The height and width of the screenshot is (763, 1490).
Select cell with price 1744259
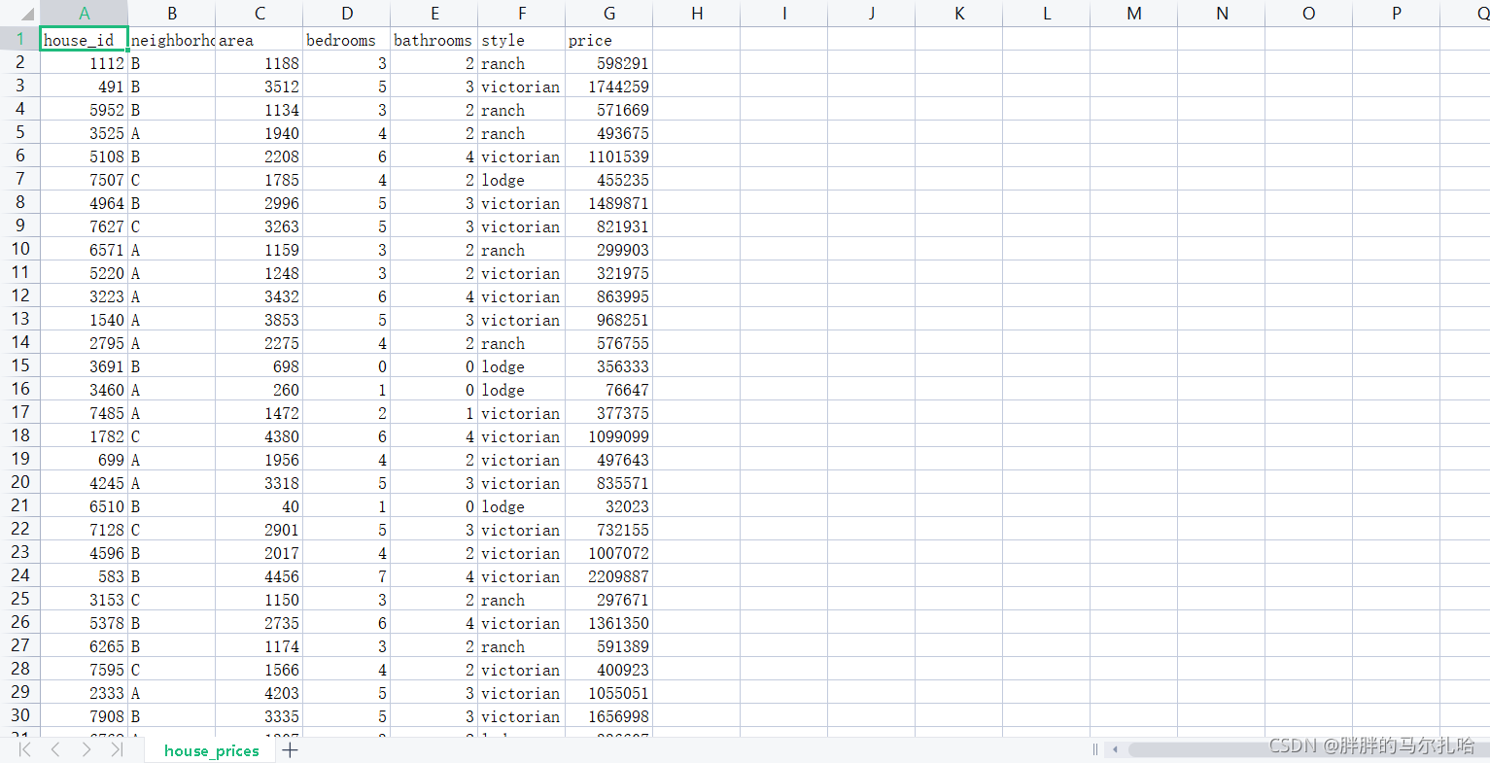coord(609,87)
